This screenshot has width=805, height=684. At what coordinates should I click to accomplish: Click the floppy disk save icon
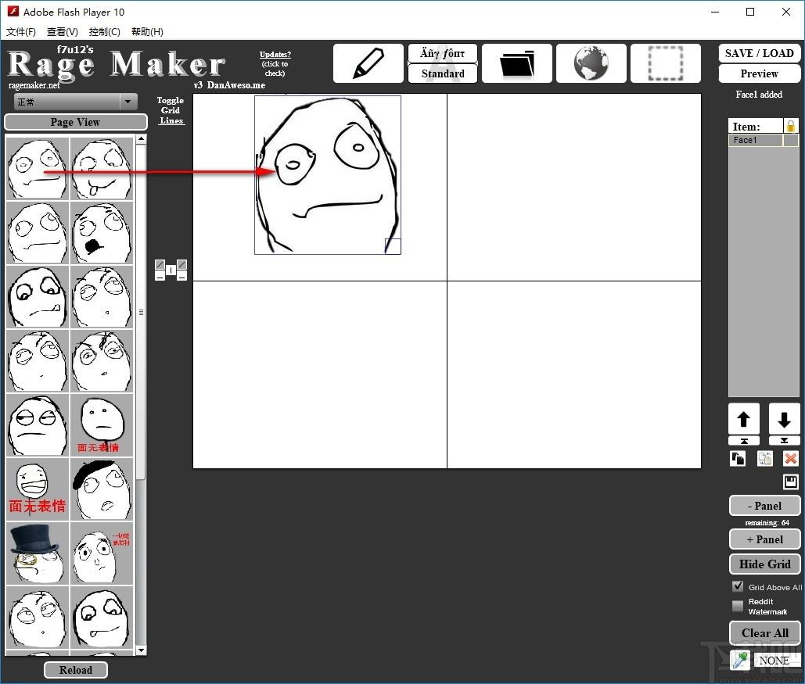click(791, 482)
